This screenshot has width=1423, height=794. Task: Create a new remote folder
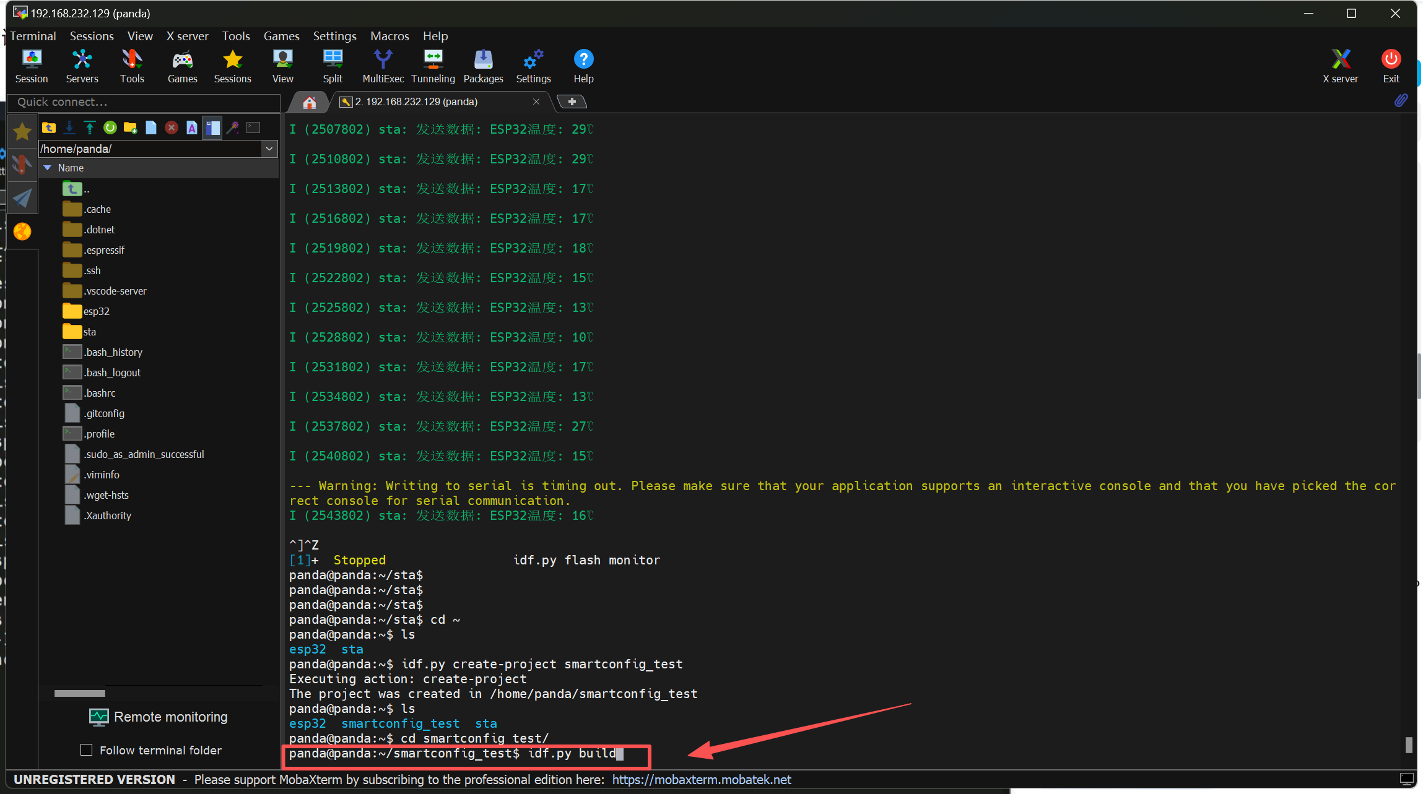130,127
